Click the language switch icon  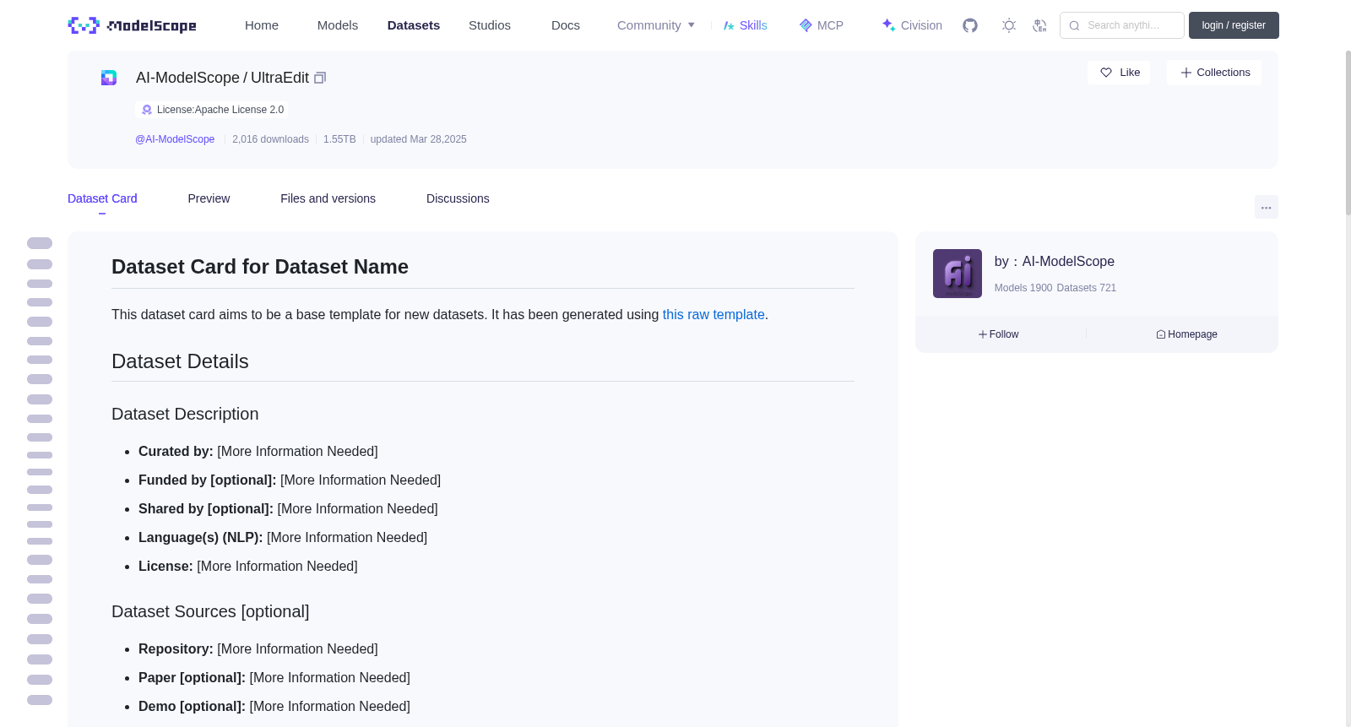(1039, 25)
